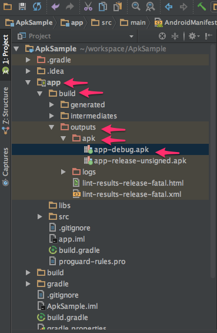Select build.gradle under app module
Screen dimensions: 217x333
110,250
